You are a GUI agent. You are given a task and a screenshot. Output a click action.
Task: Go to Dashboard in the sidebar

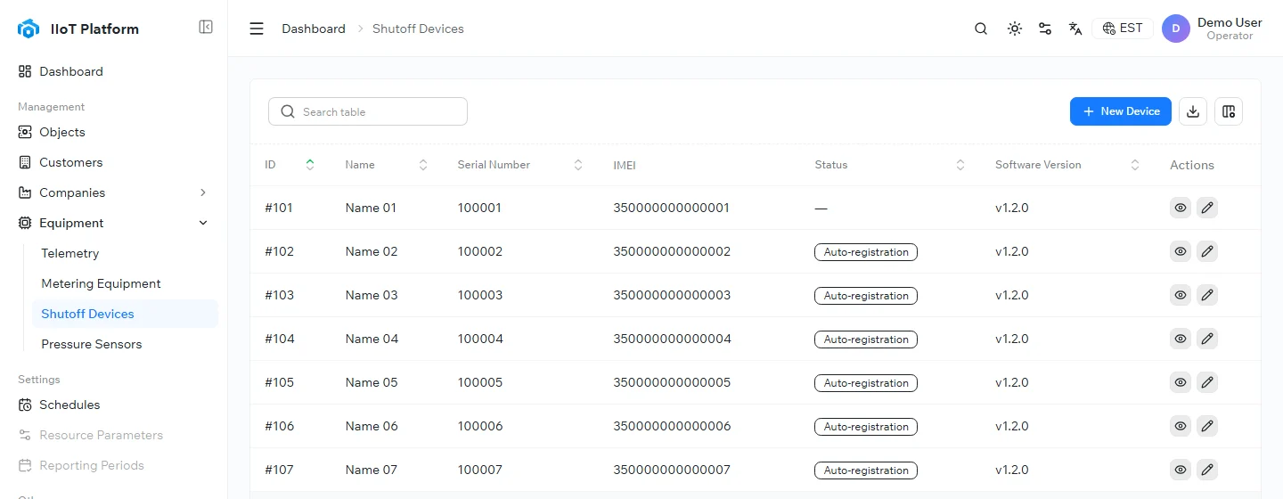[114, 71]
